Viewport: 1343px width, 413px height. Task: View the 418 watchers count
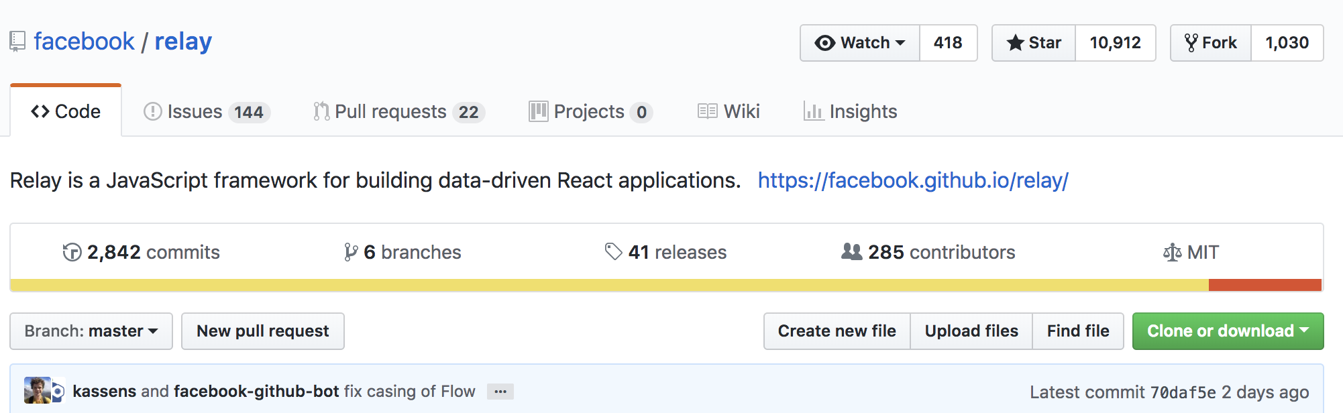point(948,43)
